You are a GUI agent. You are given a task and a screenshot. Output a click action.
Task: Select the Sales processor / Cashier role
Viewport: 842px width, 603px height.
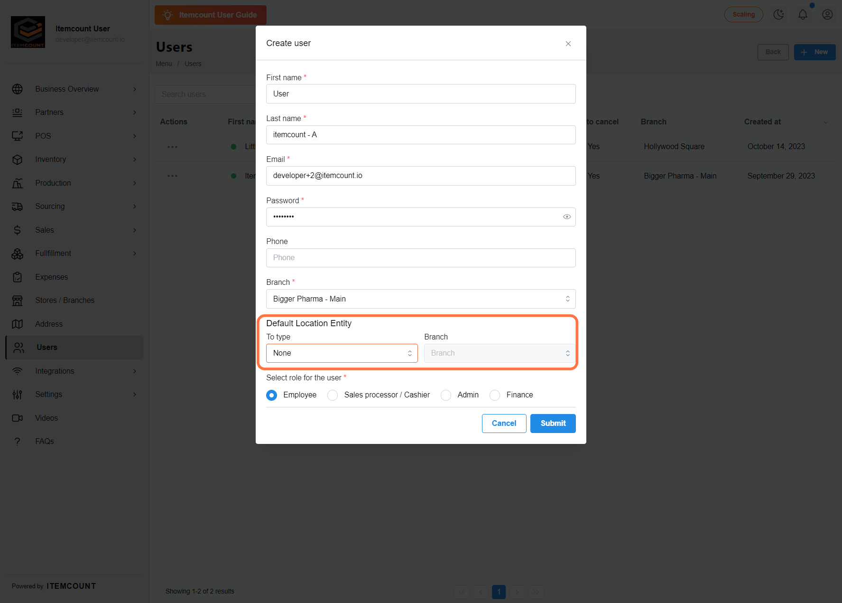tap(333, 395)
